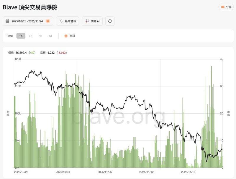Choose the 1d timeframe
Image resolution: width=236 pixels, height=179 pixels.
(x=50, y=36)
